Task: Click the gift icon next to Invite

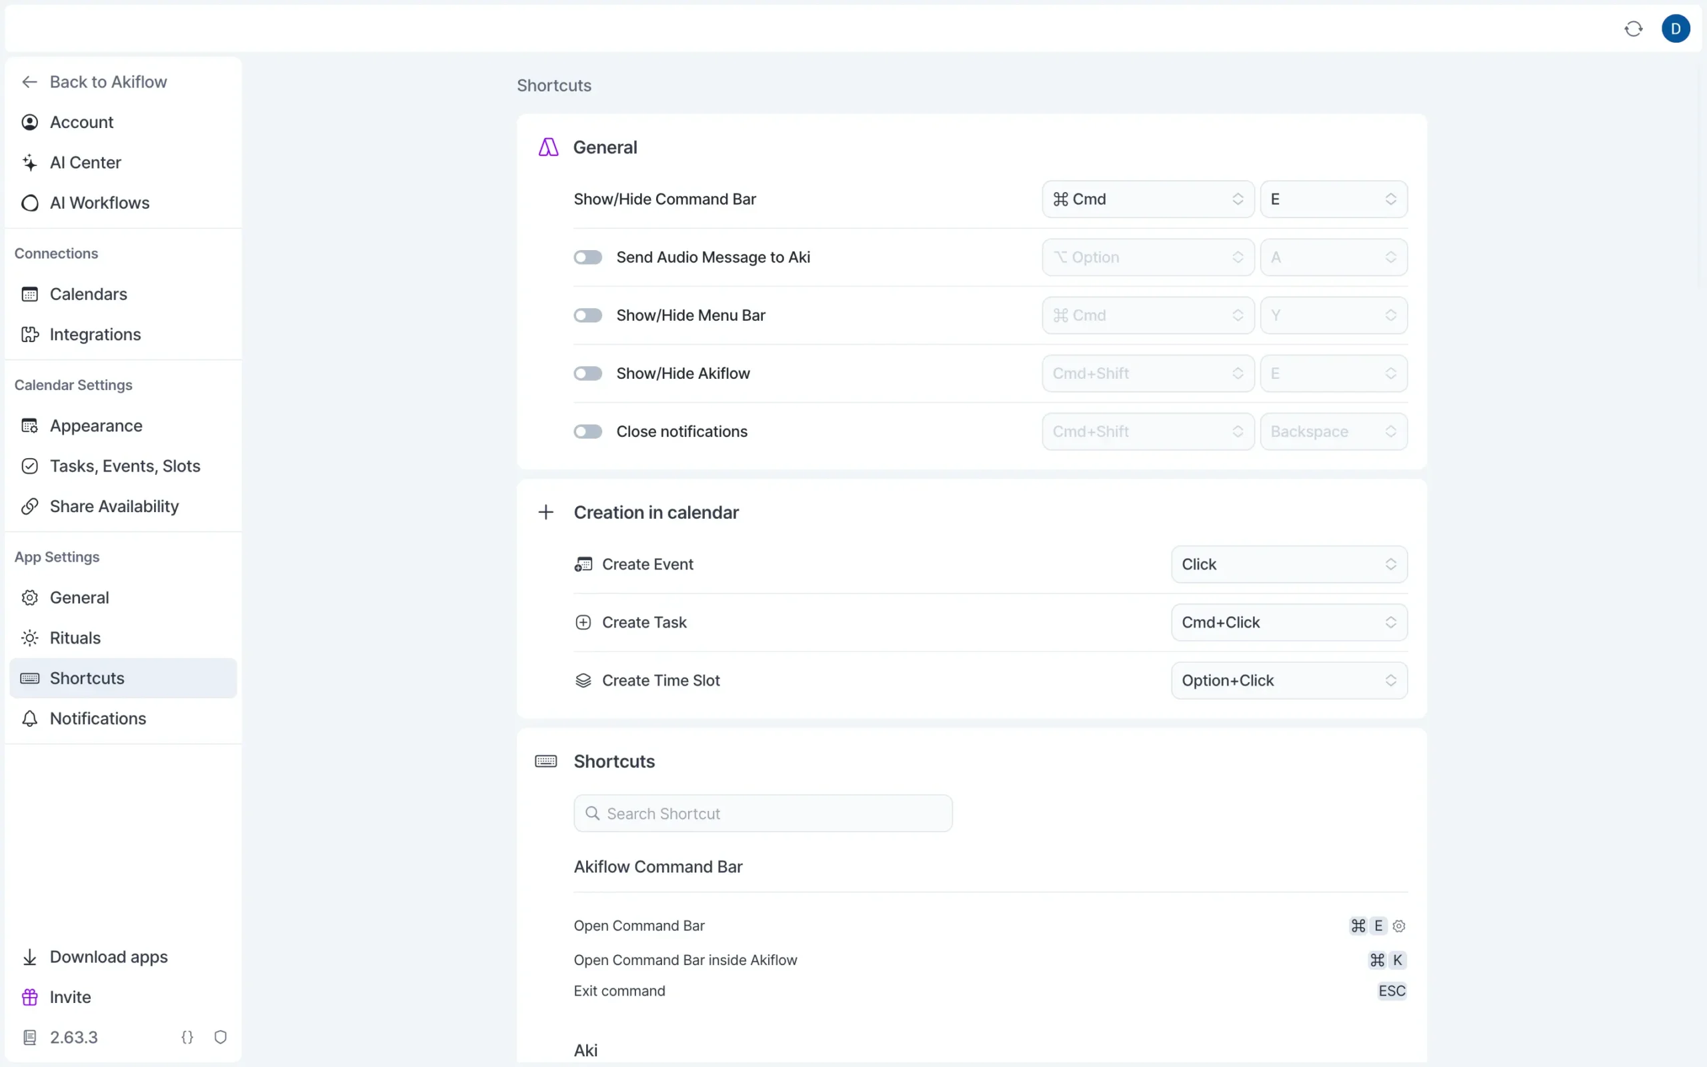Action: [29, 997]
